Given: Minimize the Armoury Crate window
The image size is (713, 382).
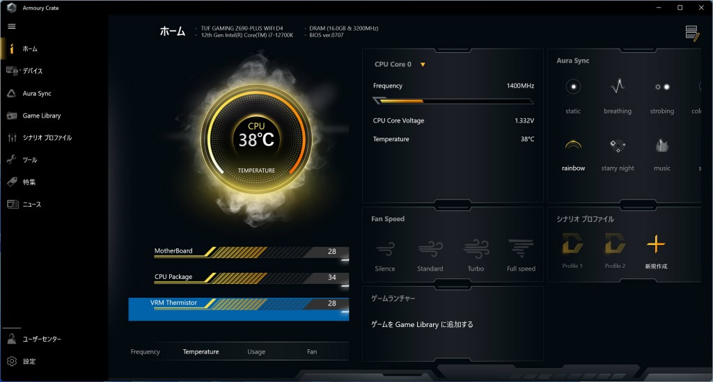Looking at the screenshot, I should (659, 7).
